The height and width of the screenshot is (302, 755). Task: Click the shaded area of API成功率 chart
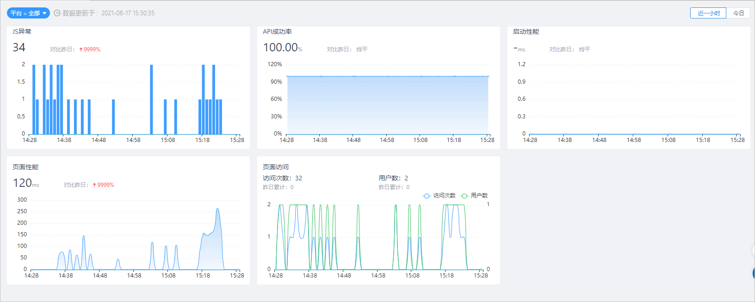pyautogui.click(x=388, y=105)
